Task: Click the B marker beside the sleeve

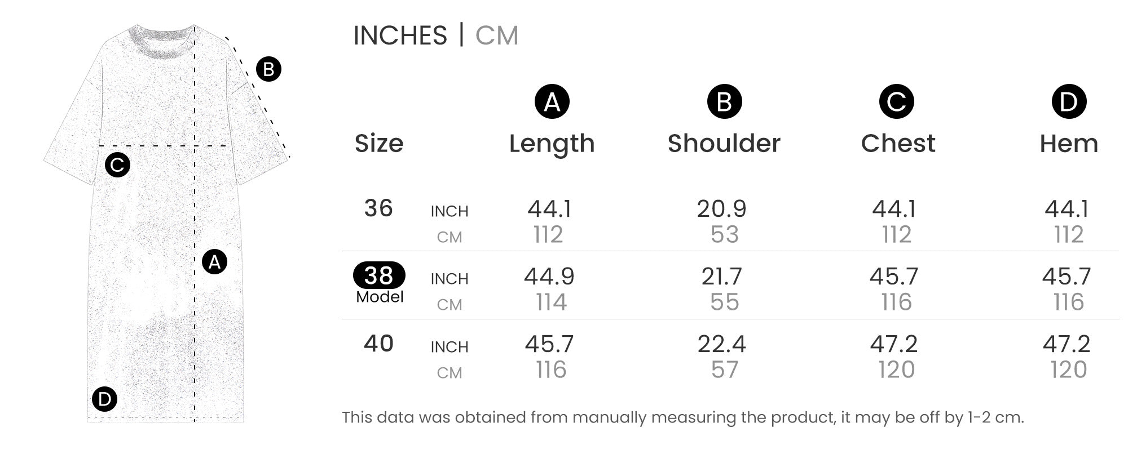Action: click(x=268, y=69)
